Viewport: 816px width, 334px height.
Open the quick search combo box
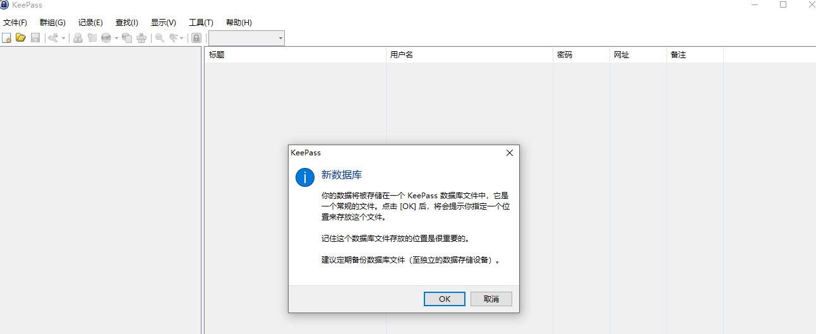pyautogui.click(x=246, y=39)
